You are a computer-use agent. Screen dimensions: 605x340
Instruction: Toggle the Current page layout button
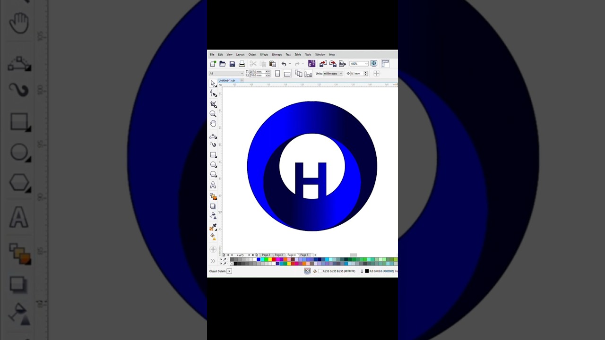308,74
